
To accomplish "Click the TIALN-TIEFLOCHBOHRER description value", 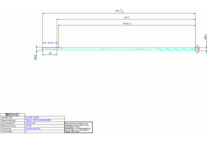I will point(38,120).
